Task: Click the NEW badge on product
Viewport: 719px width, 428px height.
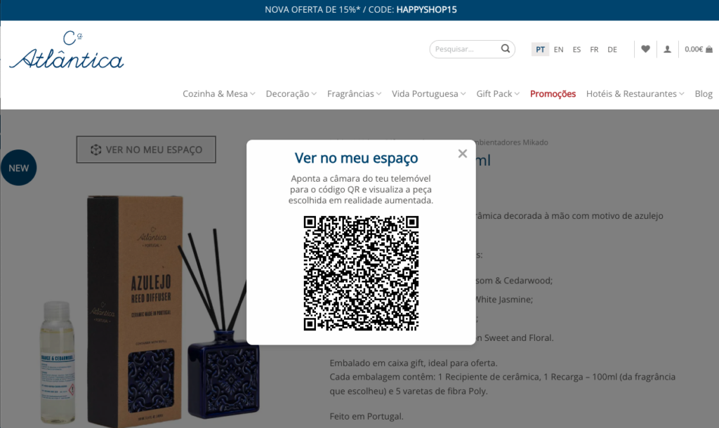Action: [19, 168]
